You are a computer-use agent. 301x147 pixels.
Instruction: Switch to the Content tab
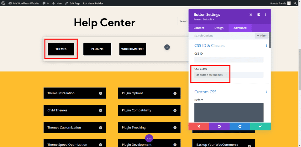pos(199,28)
